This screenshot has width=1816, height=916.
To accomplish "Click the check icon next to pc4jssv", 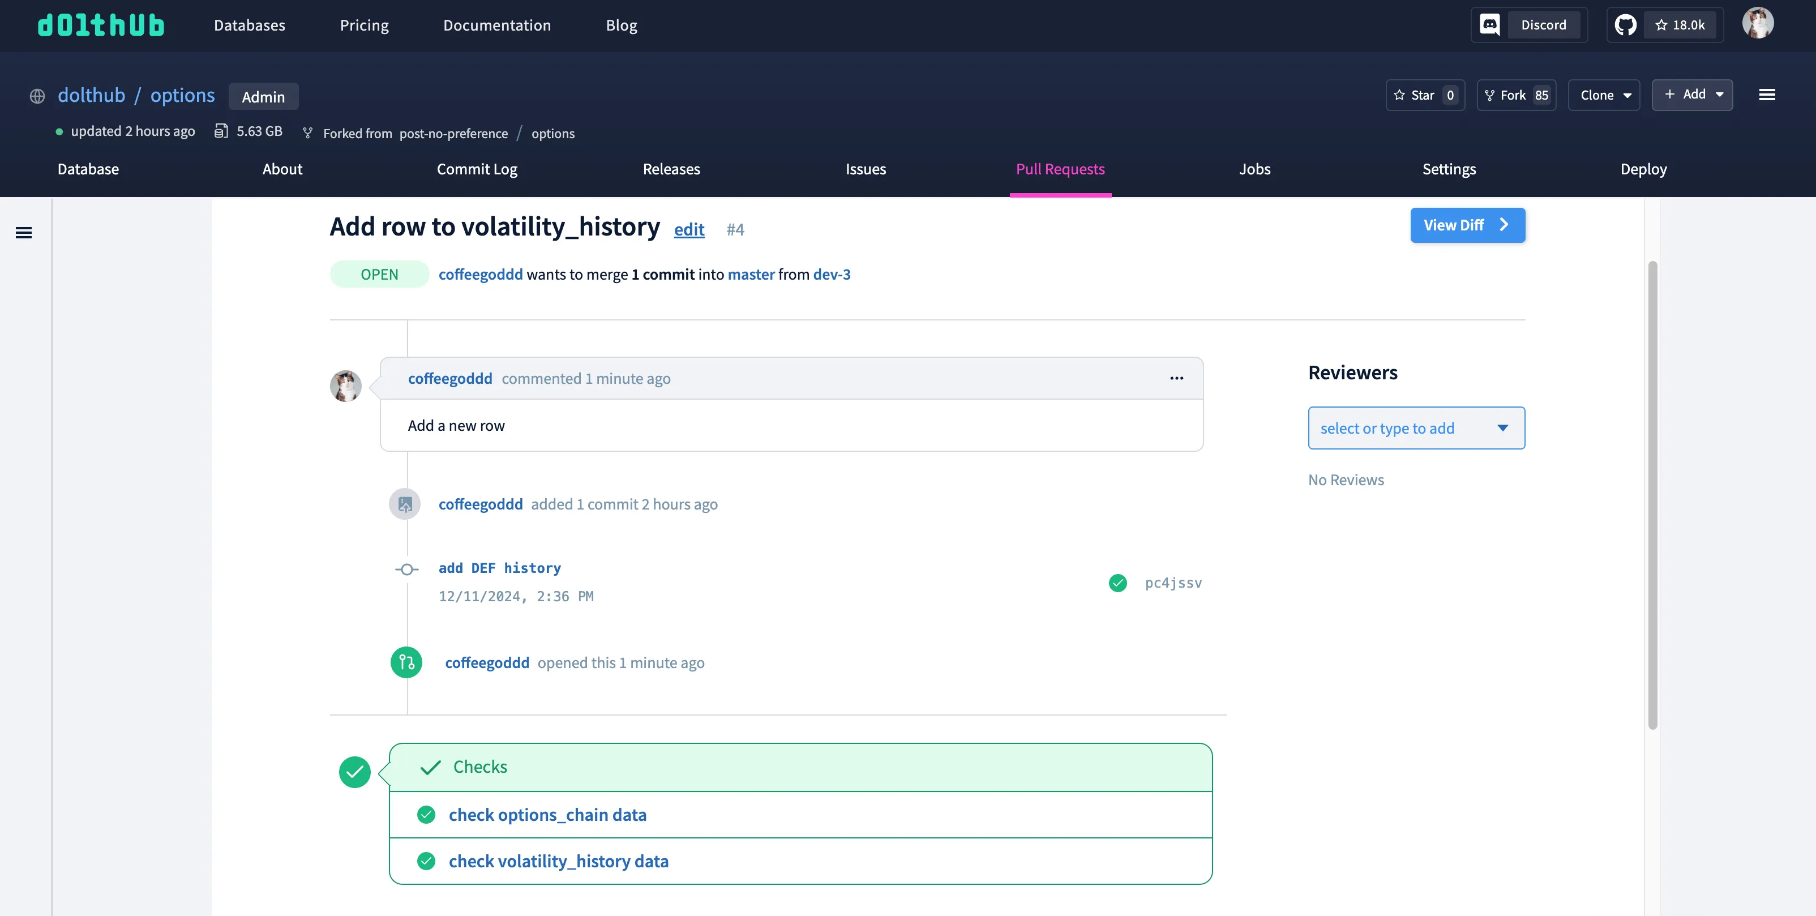I will pyautogui.click(x=1117, y=583).
